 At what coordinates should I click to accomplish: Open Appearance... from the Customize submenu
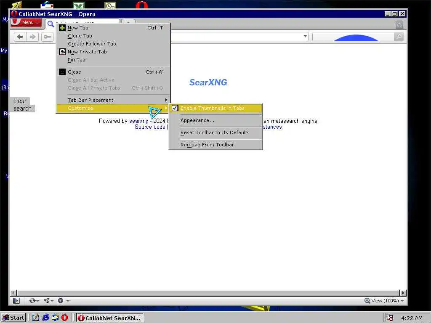pos(216,121)
